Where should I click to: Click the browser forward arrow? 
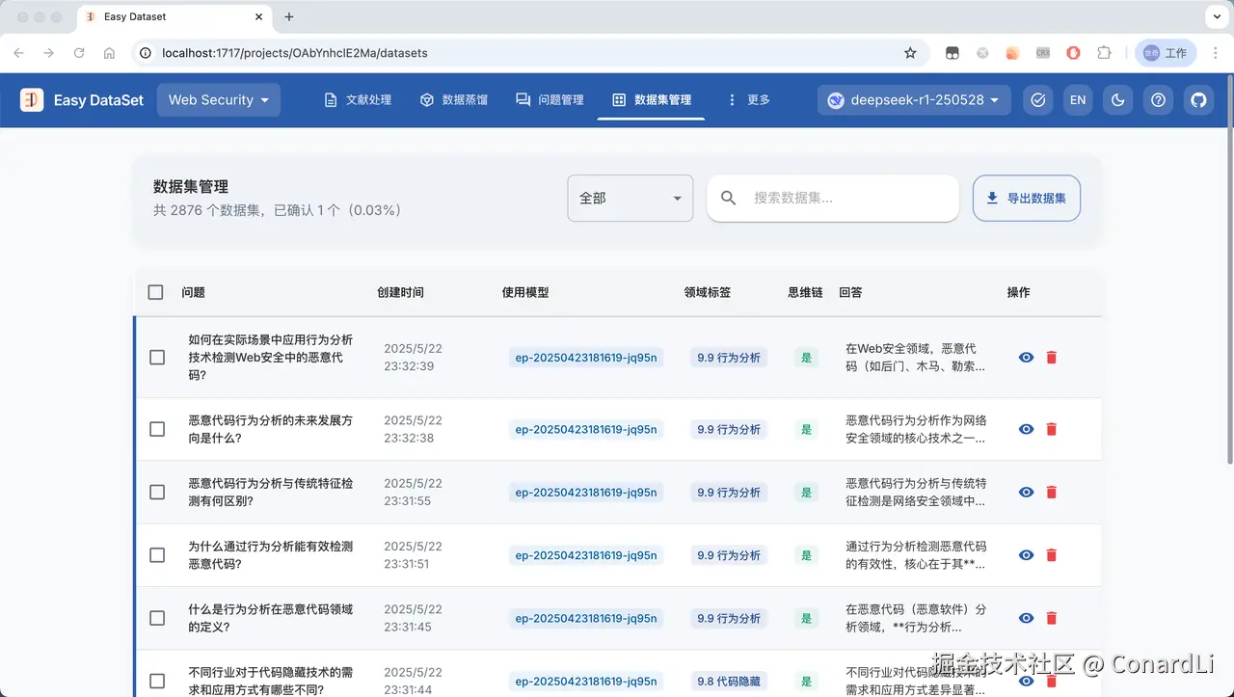tap(48, 53)
